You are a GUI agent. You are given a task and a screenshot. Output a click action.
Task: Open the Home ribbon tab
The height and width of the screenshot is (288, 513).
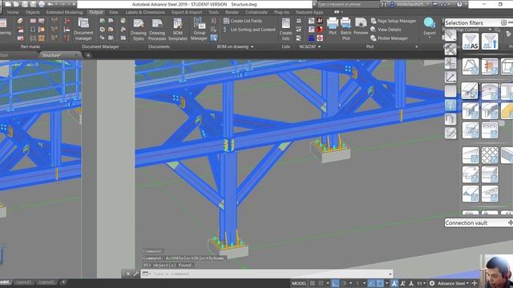[13, 12]
